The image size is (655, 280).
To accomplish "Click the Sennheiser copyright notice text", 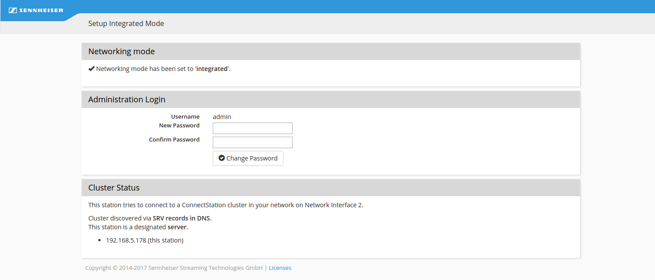I will [x=174, y=268].
